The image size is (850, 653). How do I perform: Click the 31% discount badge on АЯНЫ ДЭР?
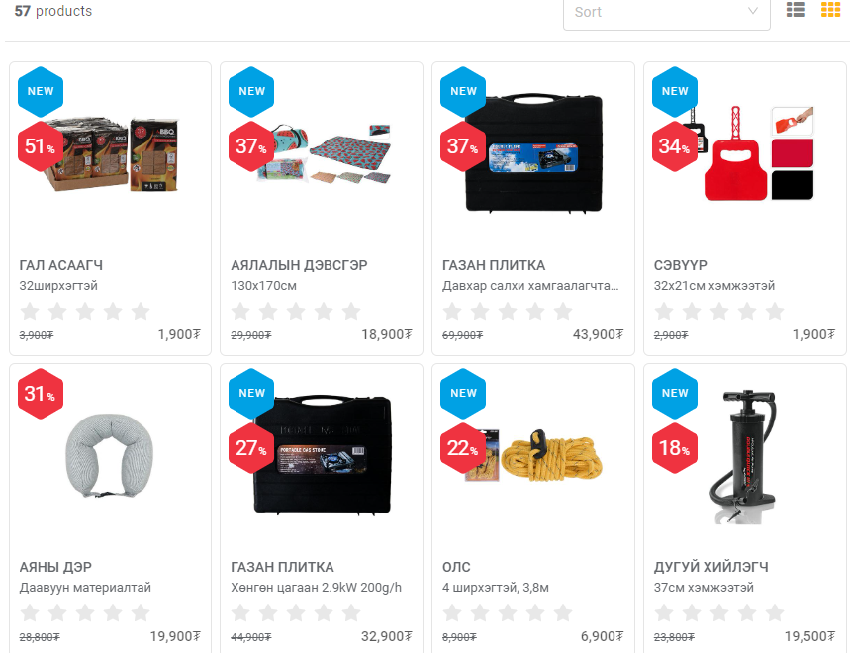tap(41, 394)
